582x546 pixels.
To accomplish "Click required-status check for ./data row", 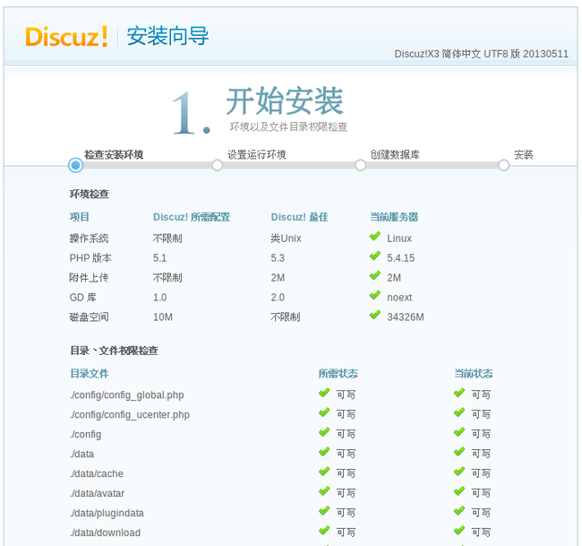I will click(324, 452).
